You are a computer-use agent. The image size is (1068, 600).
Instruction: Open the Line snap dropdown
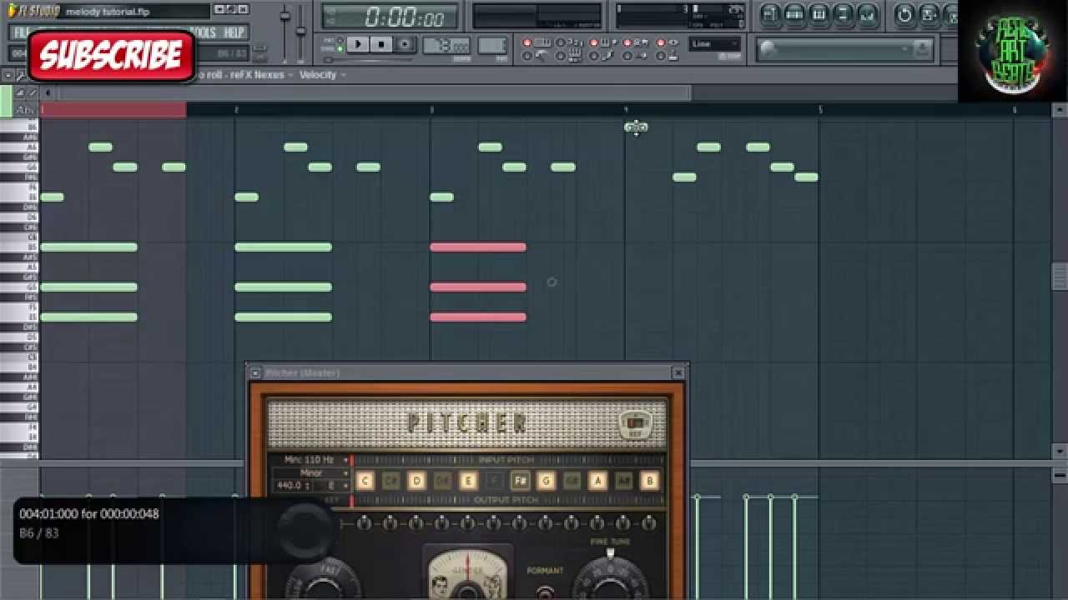[x=715, y=44]
